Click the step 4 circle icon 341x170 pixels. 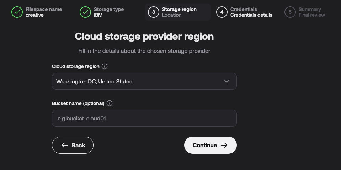tap(222, 12)
